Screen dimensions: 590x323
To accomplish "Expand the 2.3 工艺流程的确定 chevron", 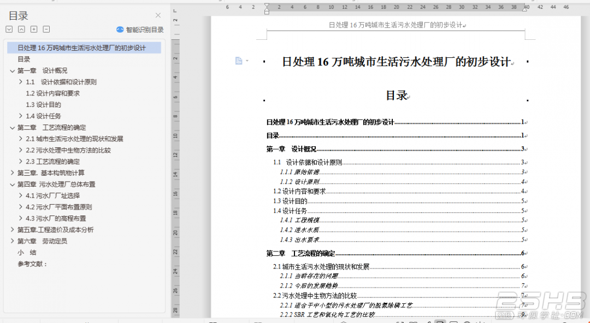I will [21, 161].
